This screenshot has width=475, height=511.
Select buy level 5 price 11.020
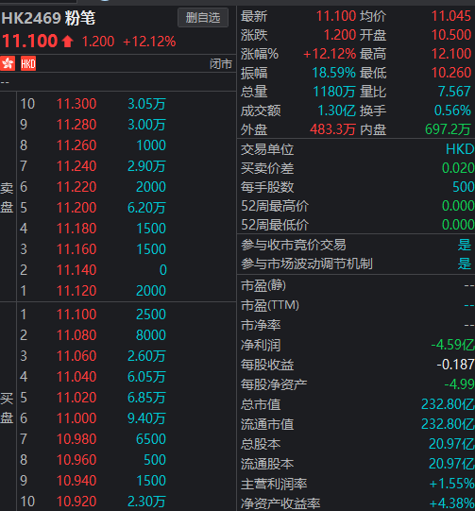pos(76,398)
